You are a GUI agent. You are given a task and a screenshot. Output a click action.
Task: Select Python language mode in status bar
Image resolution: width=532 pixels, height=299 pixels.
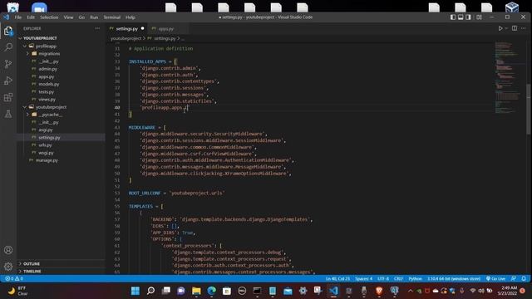click(x=415, y=279)
